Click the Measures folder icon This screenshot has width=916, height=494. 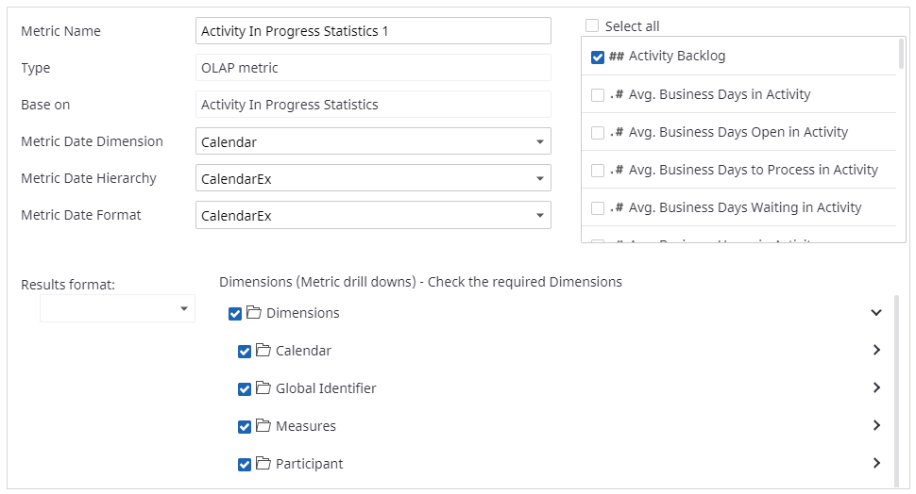click(263, 426)
